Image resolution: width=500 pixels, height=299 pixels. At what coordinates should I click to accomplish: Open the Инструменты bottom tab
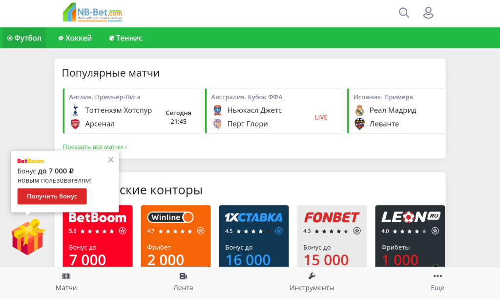[312, 282]
